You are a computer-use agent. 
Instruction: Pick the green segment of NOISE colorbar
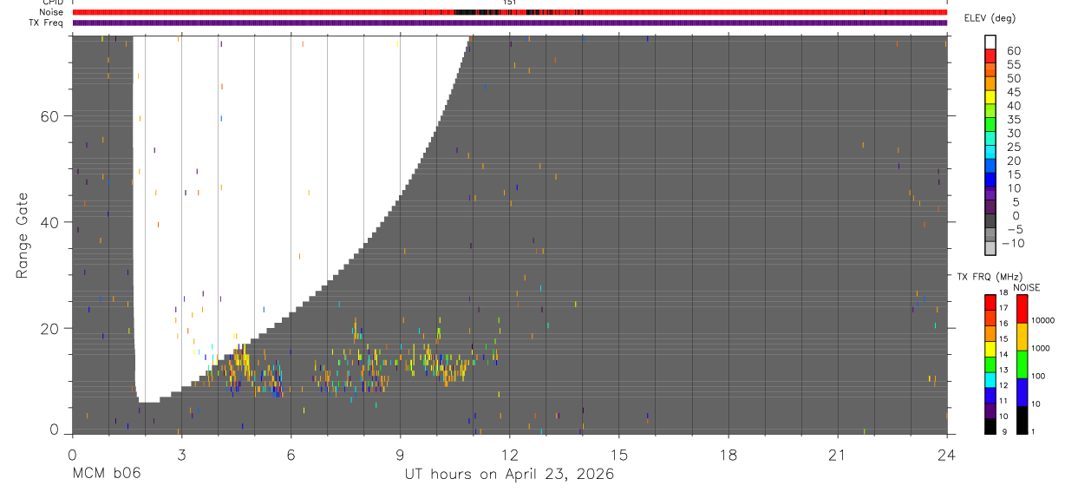click(1022, 364)
